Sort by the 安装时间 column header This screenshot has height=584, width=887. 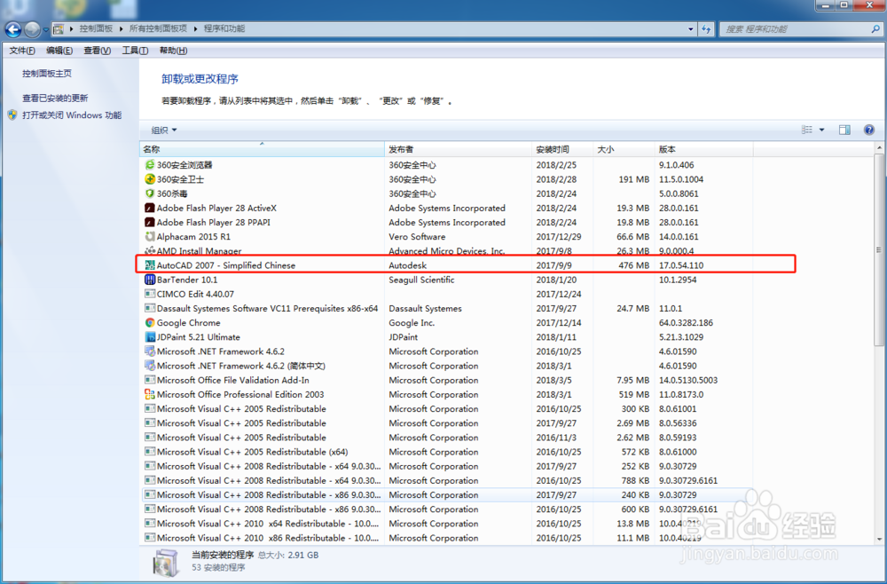coord(562,149)
